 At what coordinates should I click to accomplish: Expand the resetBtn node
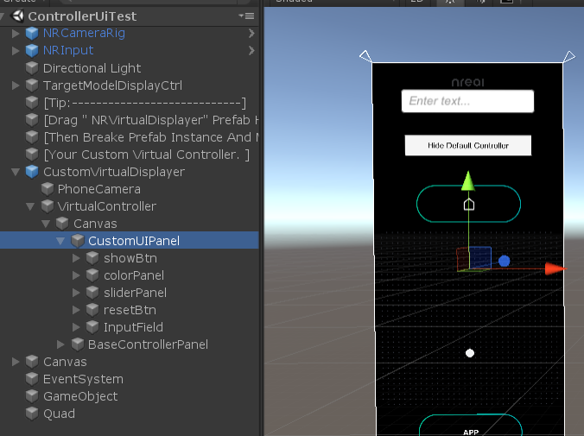coord(76,310)
